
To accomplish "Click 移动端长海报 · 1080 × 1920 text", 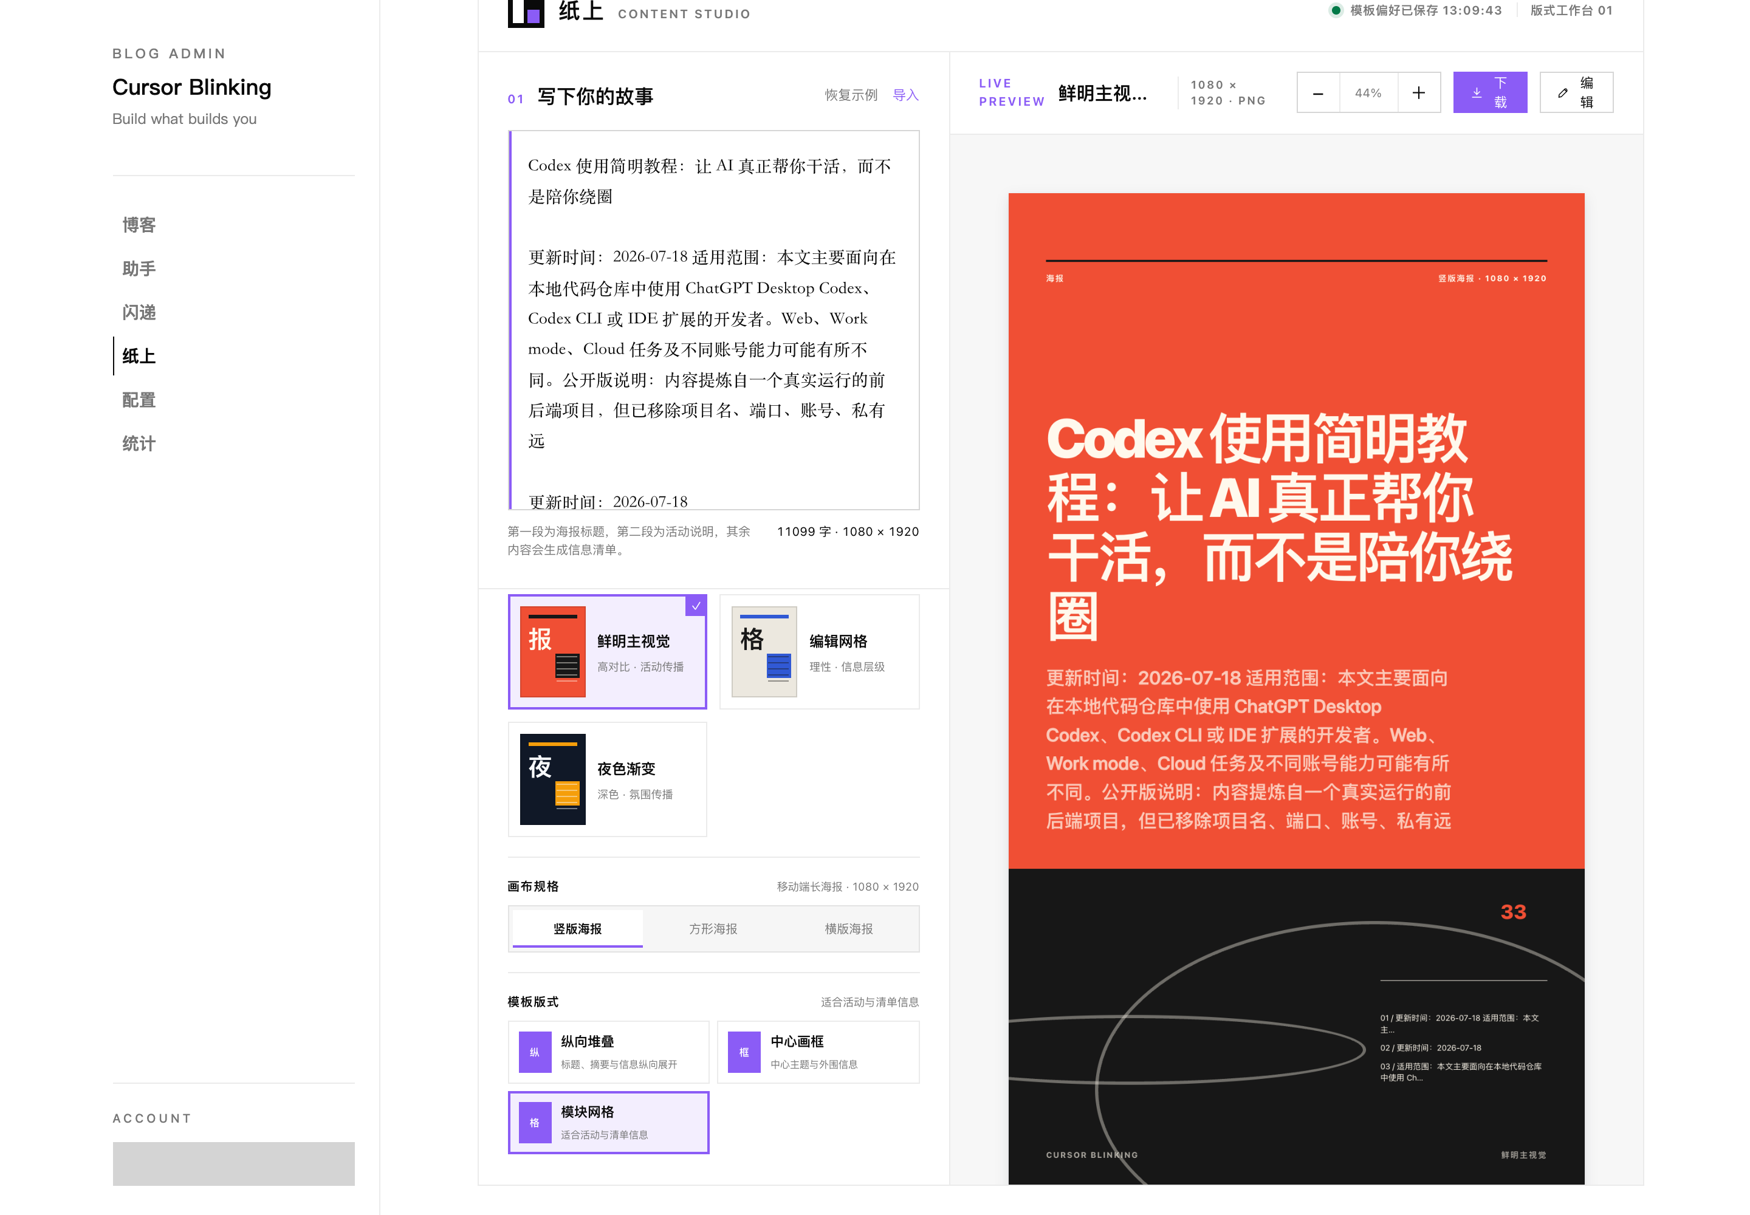I will click(x=847, y=887).
